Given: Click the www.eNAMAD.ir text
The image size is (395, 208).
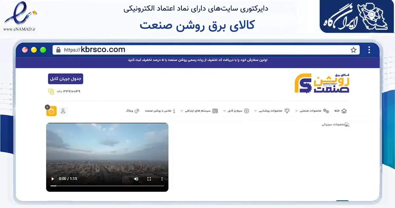Looking at the screenshot, I should coord(20,29).
